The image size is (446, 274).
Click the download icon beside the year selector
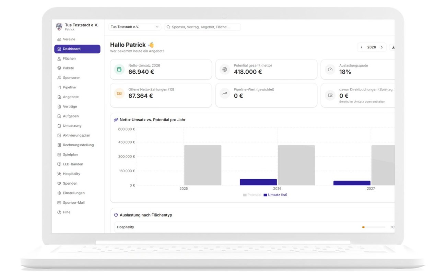(393, 47)
